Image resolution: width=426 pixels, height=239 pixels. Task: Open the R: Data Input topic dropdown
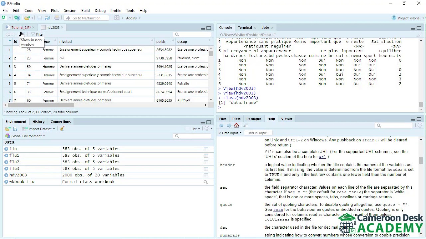230,133
